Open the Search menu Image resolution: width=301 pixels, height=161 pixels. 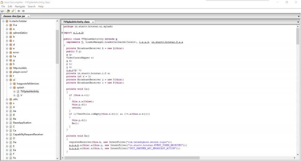pos(31,6)
